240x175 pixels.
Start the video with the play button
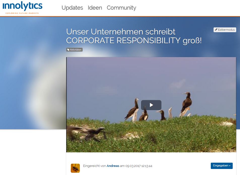[151, 105]
